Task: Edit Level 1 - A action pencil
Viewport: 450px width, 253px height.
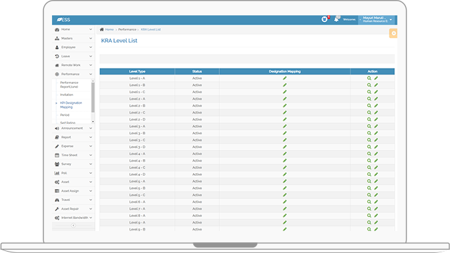Action: 376,78
